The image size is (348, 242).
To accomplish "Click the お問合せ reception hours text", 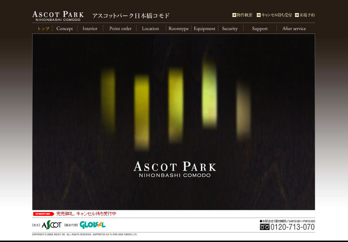I will pos(288,221).
